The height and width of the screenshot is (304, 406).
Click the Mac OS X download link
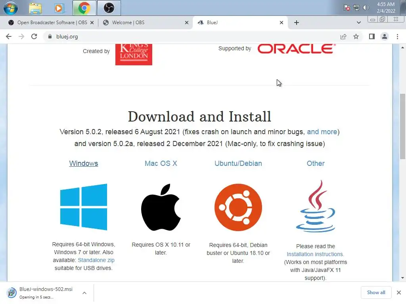coord(161,163)
